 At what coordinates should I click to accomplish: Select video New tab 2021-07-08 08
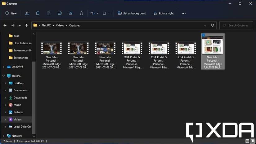click(x=52, y=55)
